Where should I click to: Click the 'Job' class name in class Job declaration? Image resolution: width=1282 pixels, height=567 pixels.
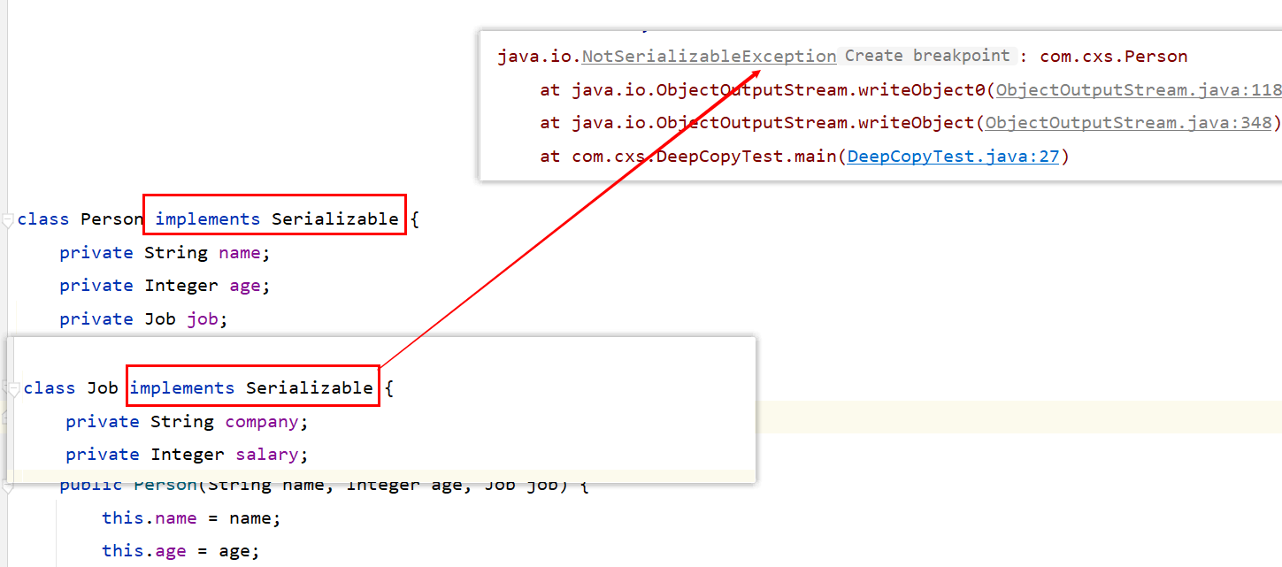click(x=103, y=388)
